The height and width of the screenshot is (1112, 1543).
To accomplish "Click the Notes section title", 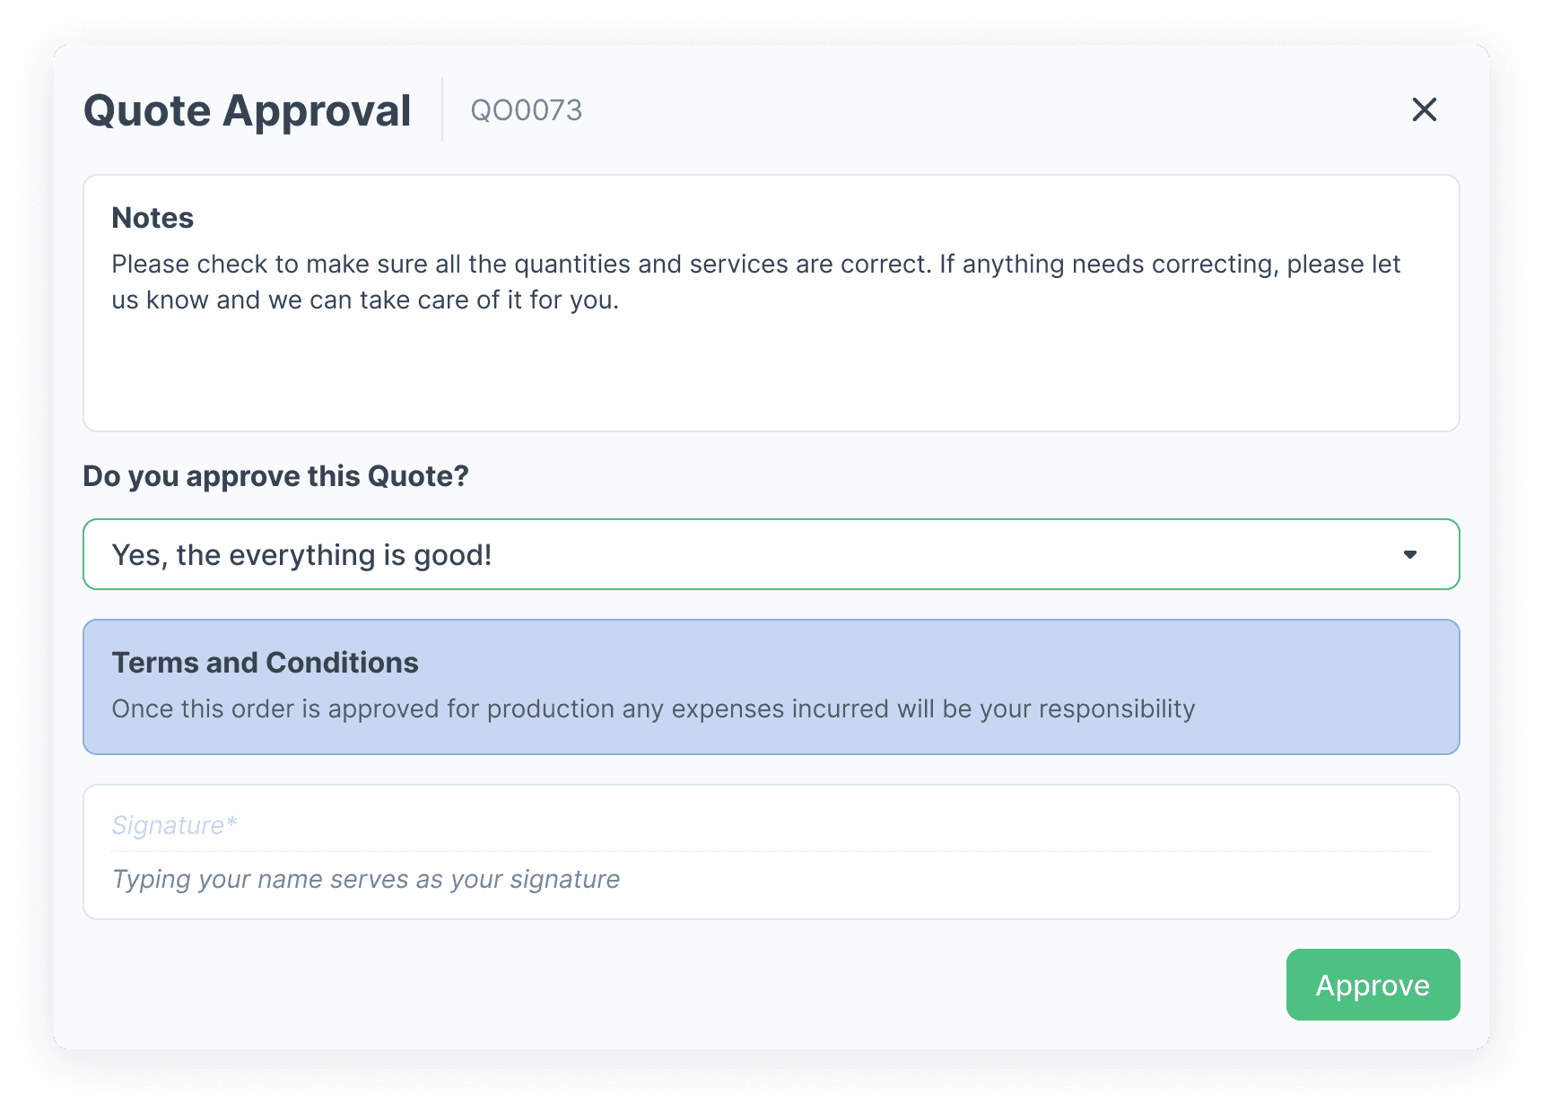I will tap(153, 217).
